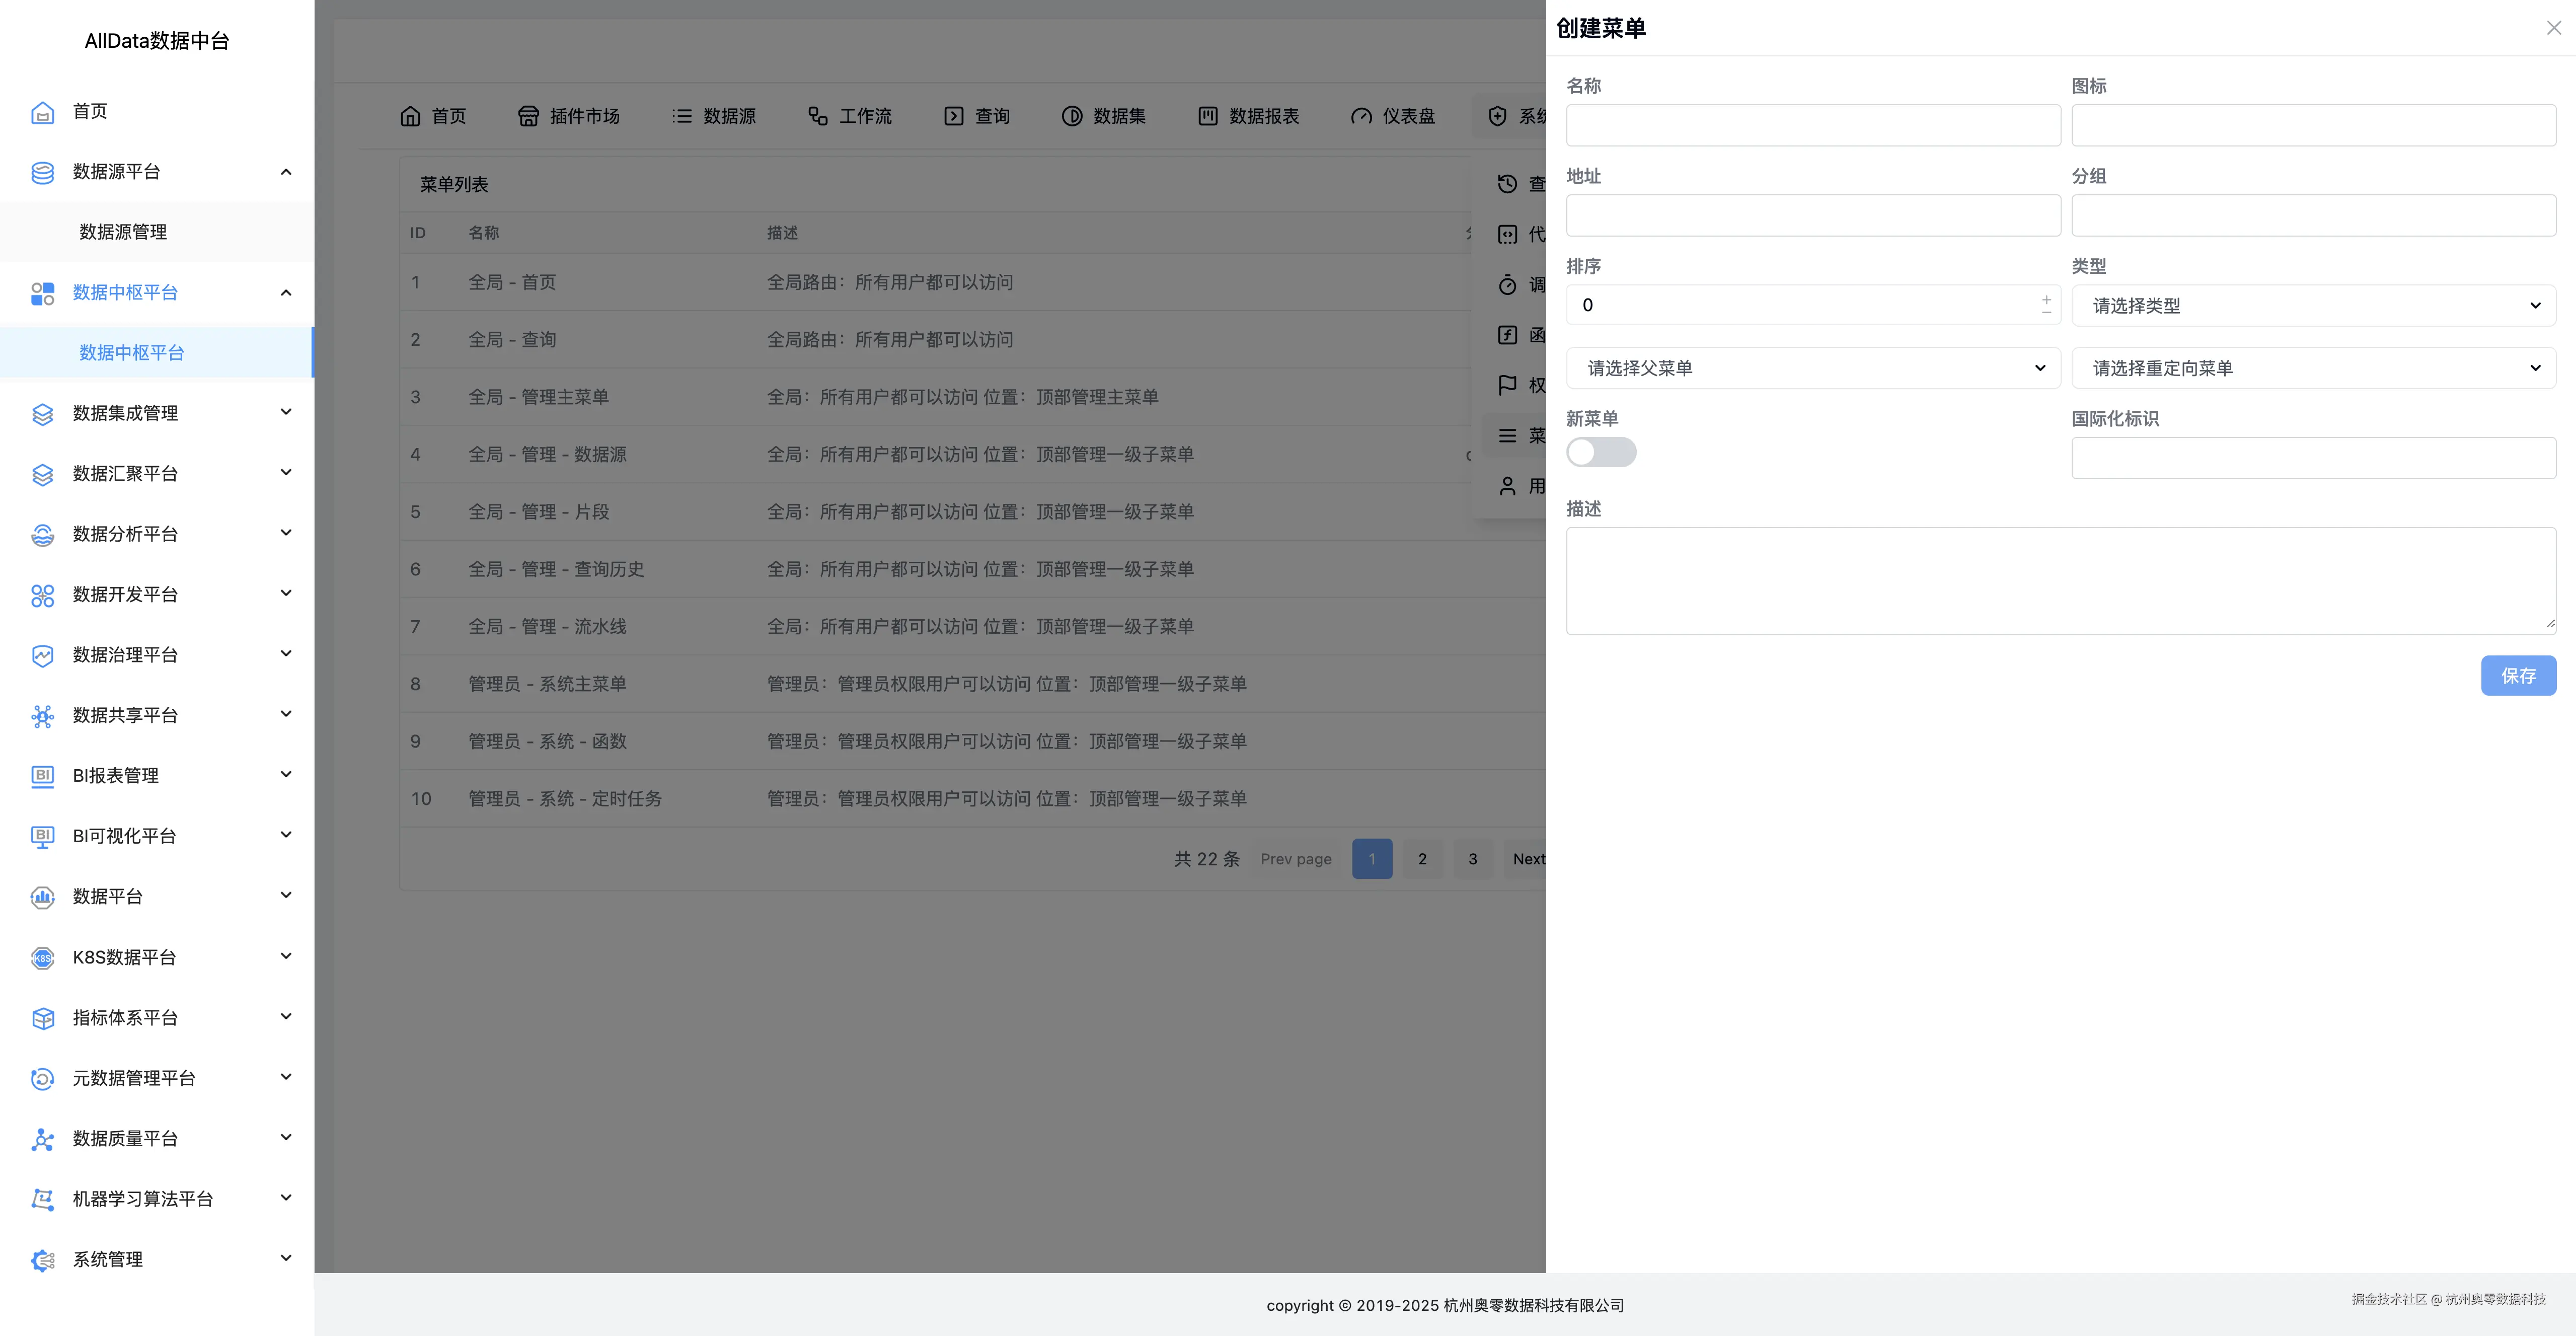Open the 查询 tab in the top navigation
Screen dimensions: 2576x1336
[976, 116]
